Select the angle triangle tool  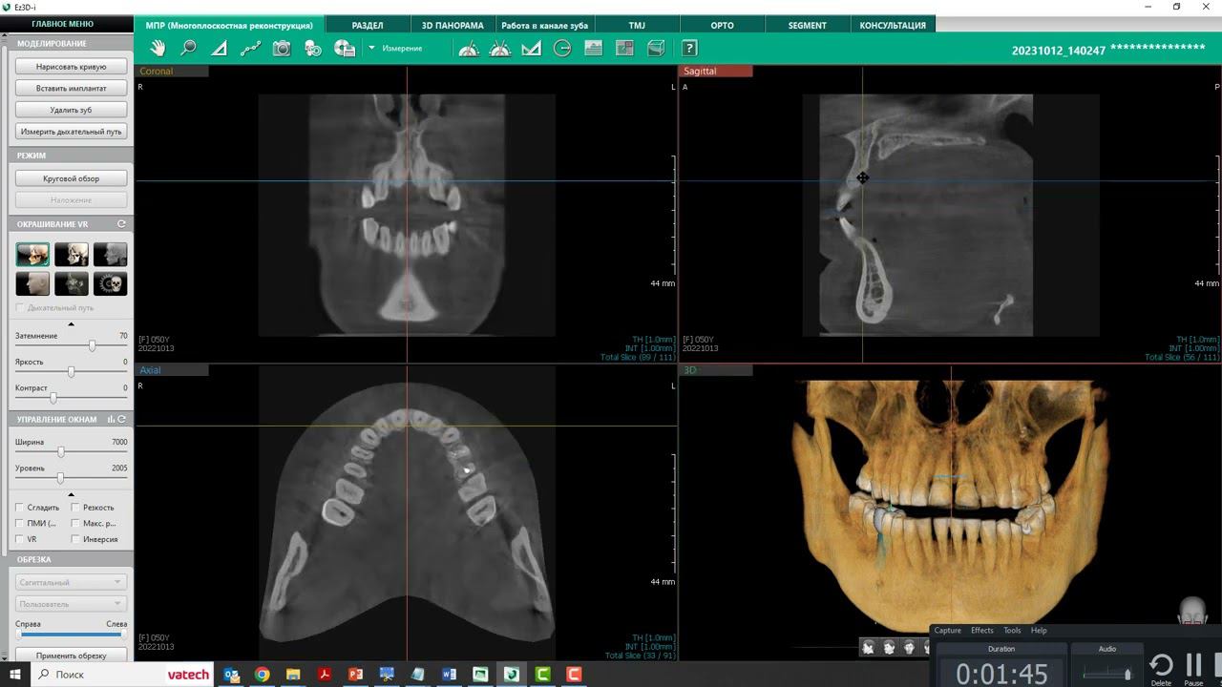(x=220, y=48)
